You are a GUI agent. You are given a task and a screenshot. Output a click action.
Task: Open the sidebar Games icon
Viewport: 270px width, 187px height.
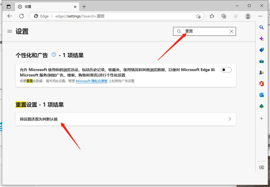click(x=262, y=72)
